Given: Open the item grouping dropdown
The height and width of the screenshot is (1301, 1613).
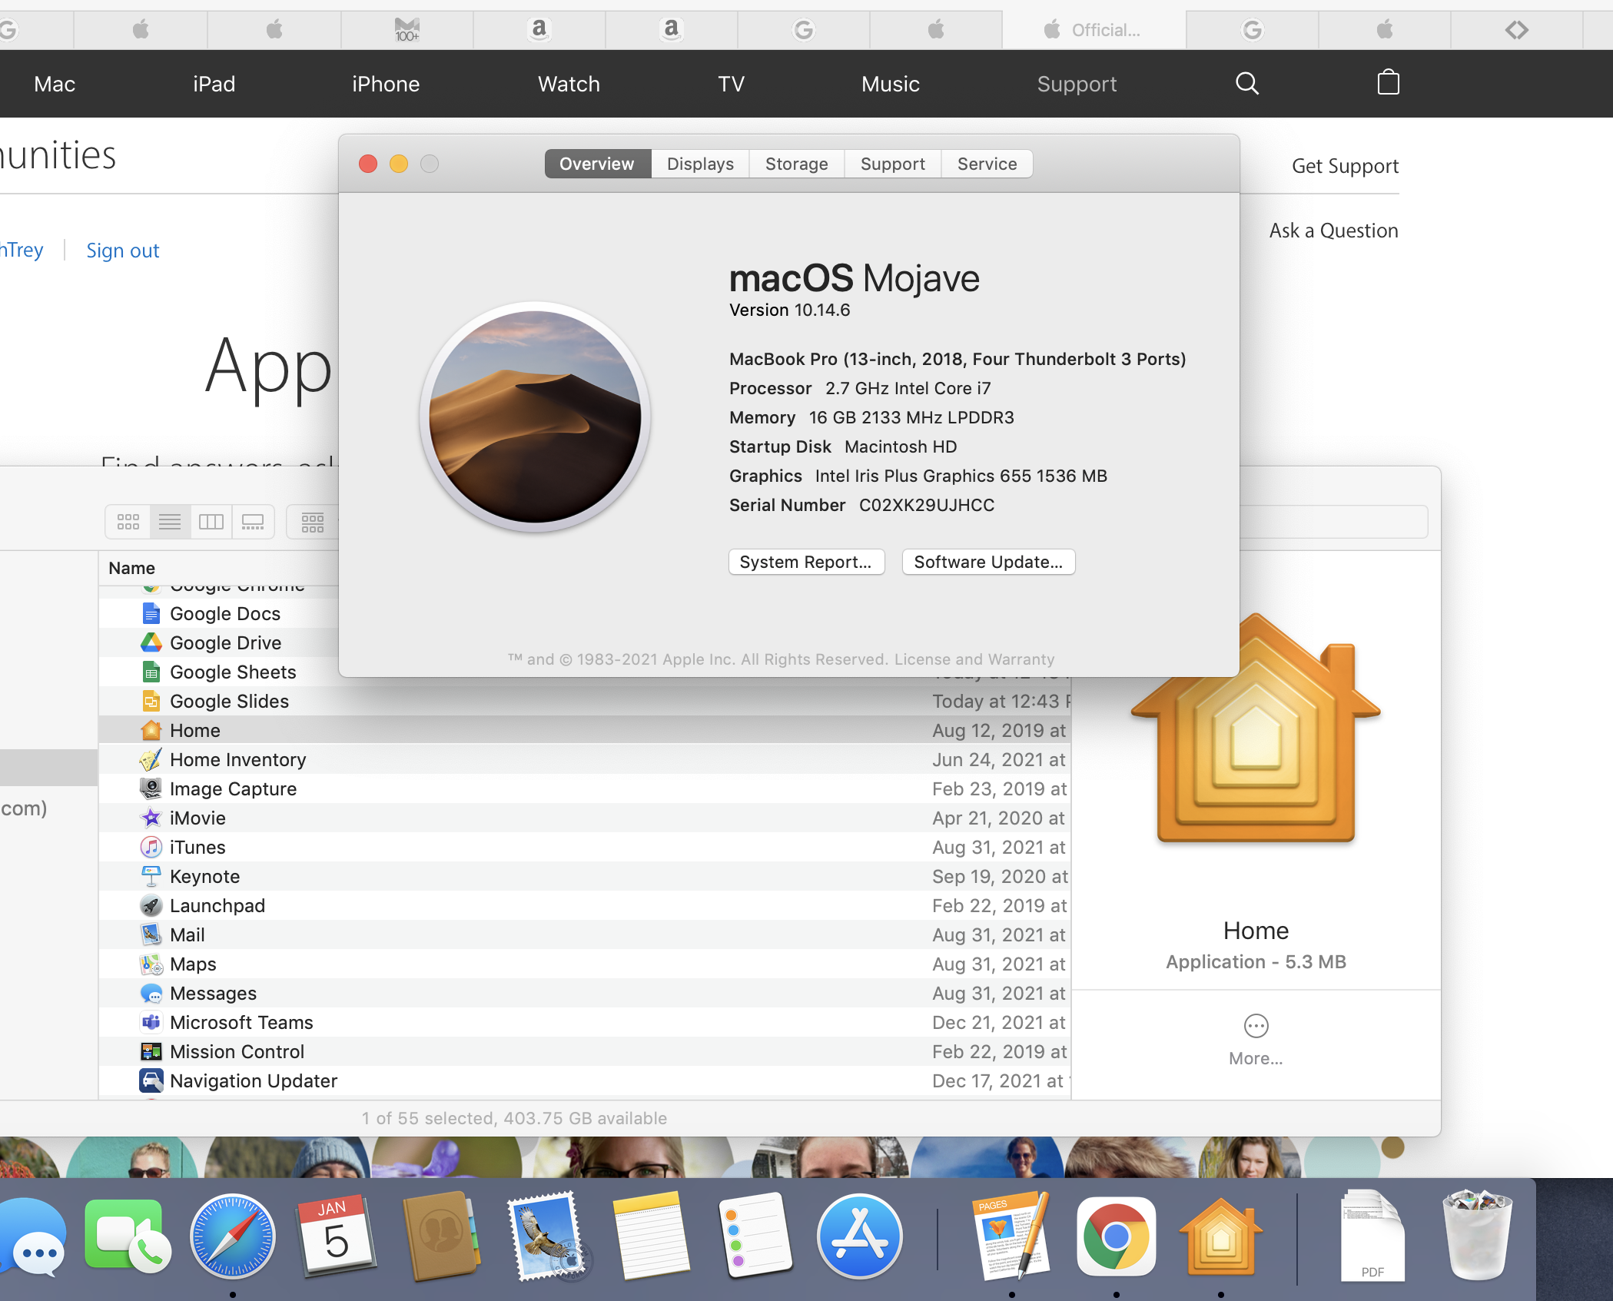Looking at the screenshot, I should coord(314,523).
